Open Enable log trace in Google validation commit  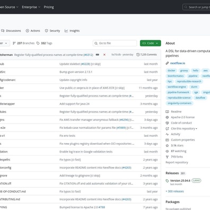coord(86,152)
